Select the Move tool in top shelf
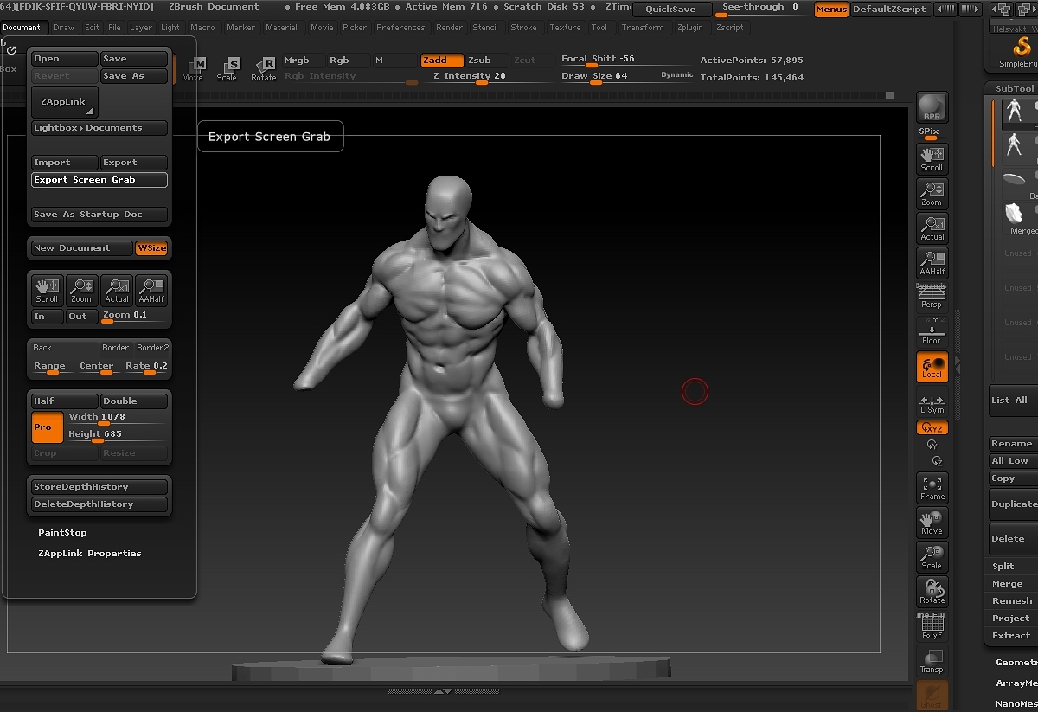1038x712 pixels. pyautogui.click(x=193, y=68)
